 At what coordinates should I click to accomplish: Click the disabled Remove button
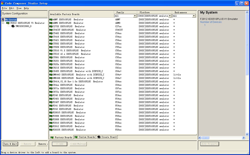[x=28, y=144]
